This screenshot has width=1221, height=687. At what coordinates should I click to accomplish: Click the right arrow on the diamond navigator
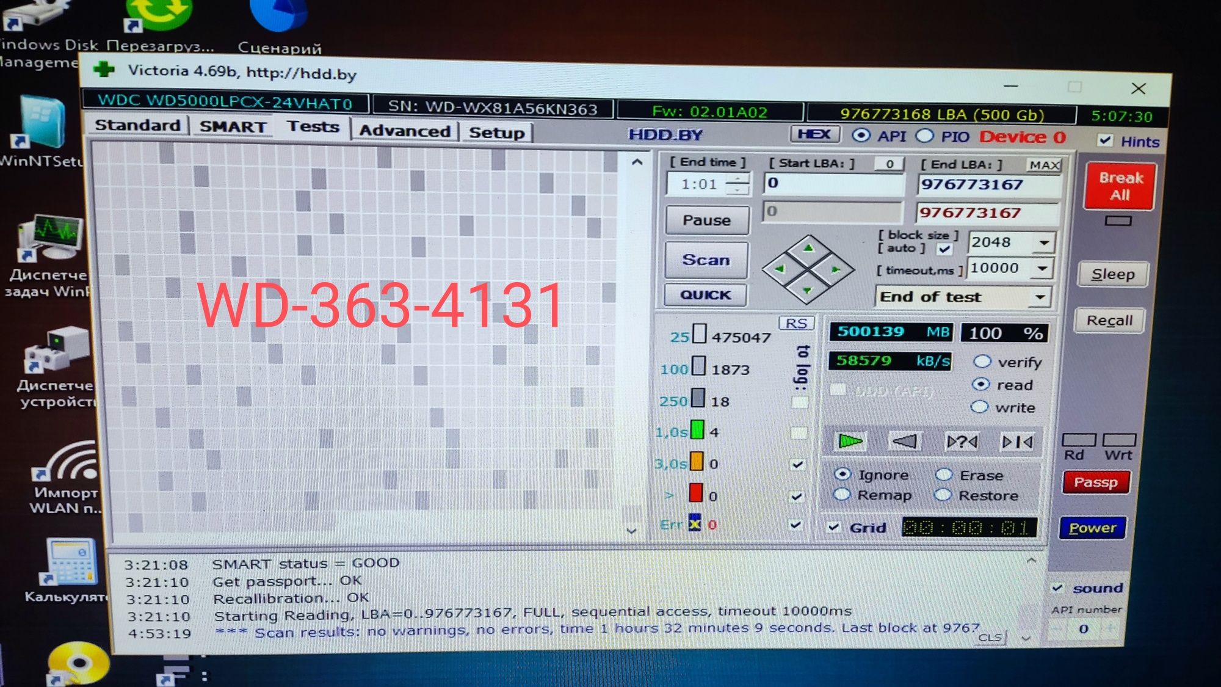[836, 269]
